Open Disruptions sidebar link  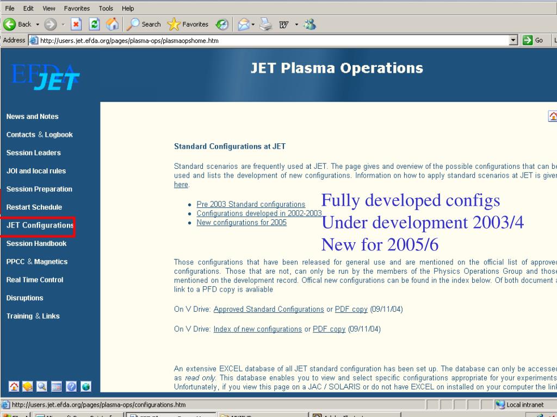[x=24, y=298]
